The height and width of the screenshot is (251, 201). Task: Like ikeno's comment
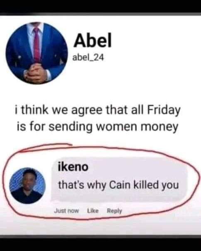[93, 210]
